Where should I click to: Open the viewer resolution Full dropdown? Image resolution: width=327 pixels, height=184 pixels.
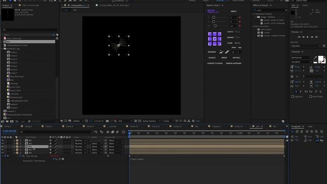125,121
